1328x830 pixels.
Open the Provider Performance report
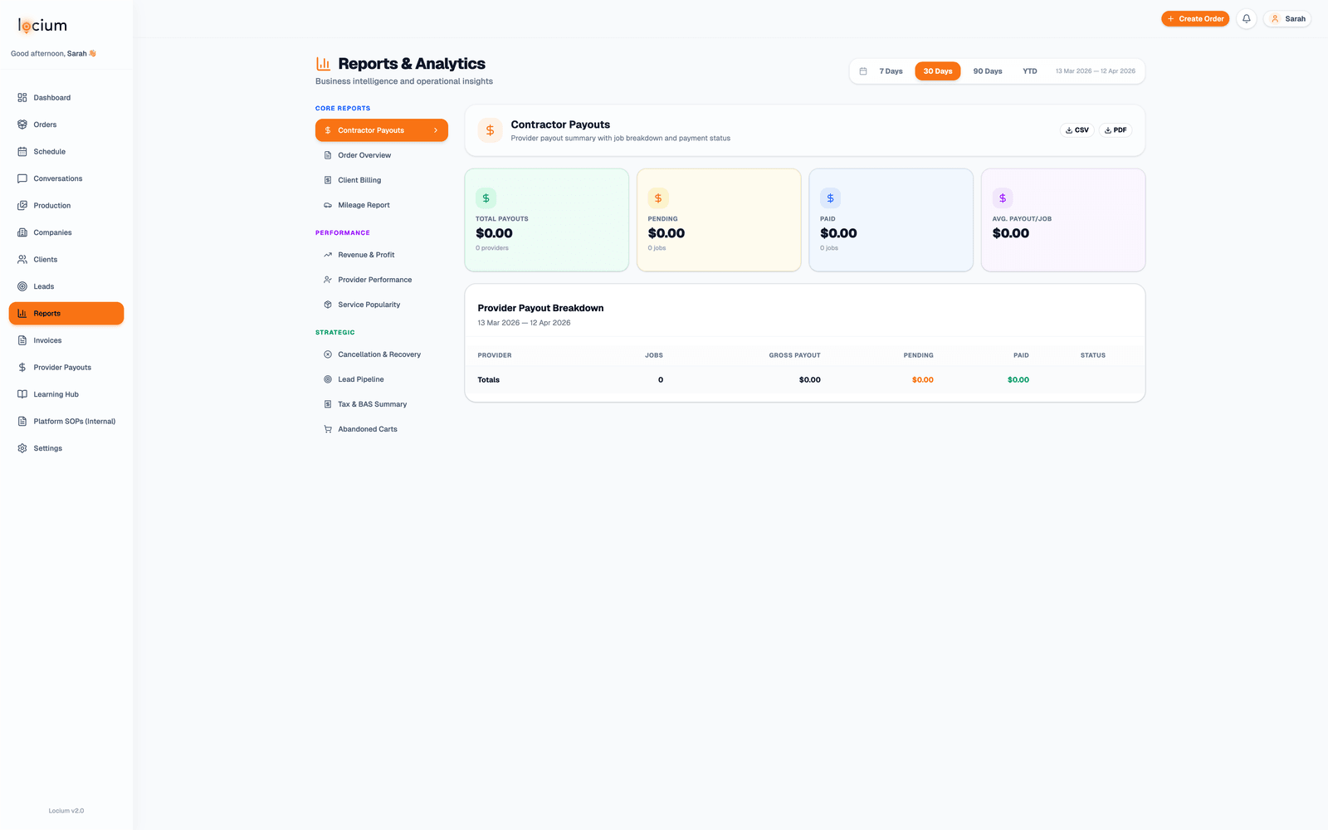382,280
